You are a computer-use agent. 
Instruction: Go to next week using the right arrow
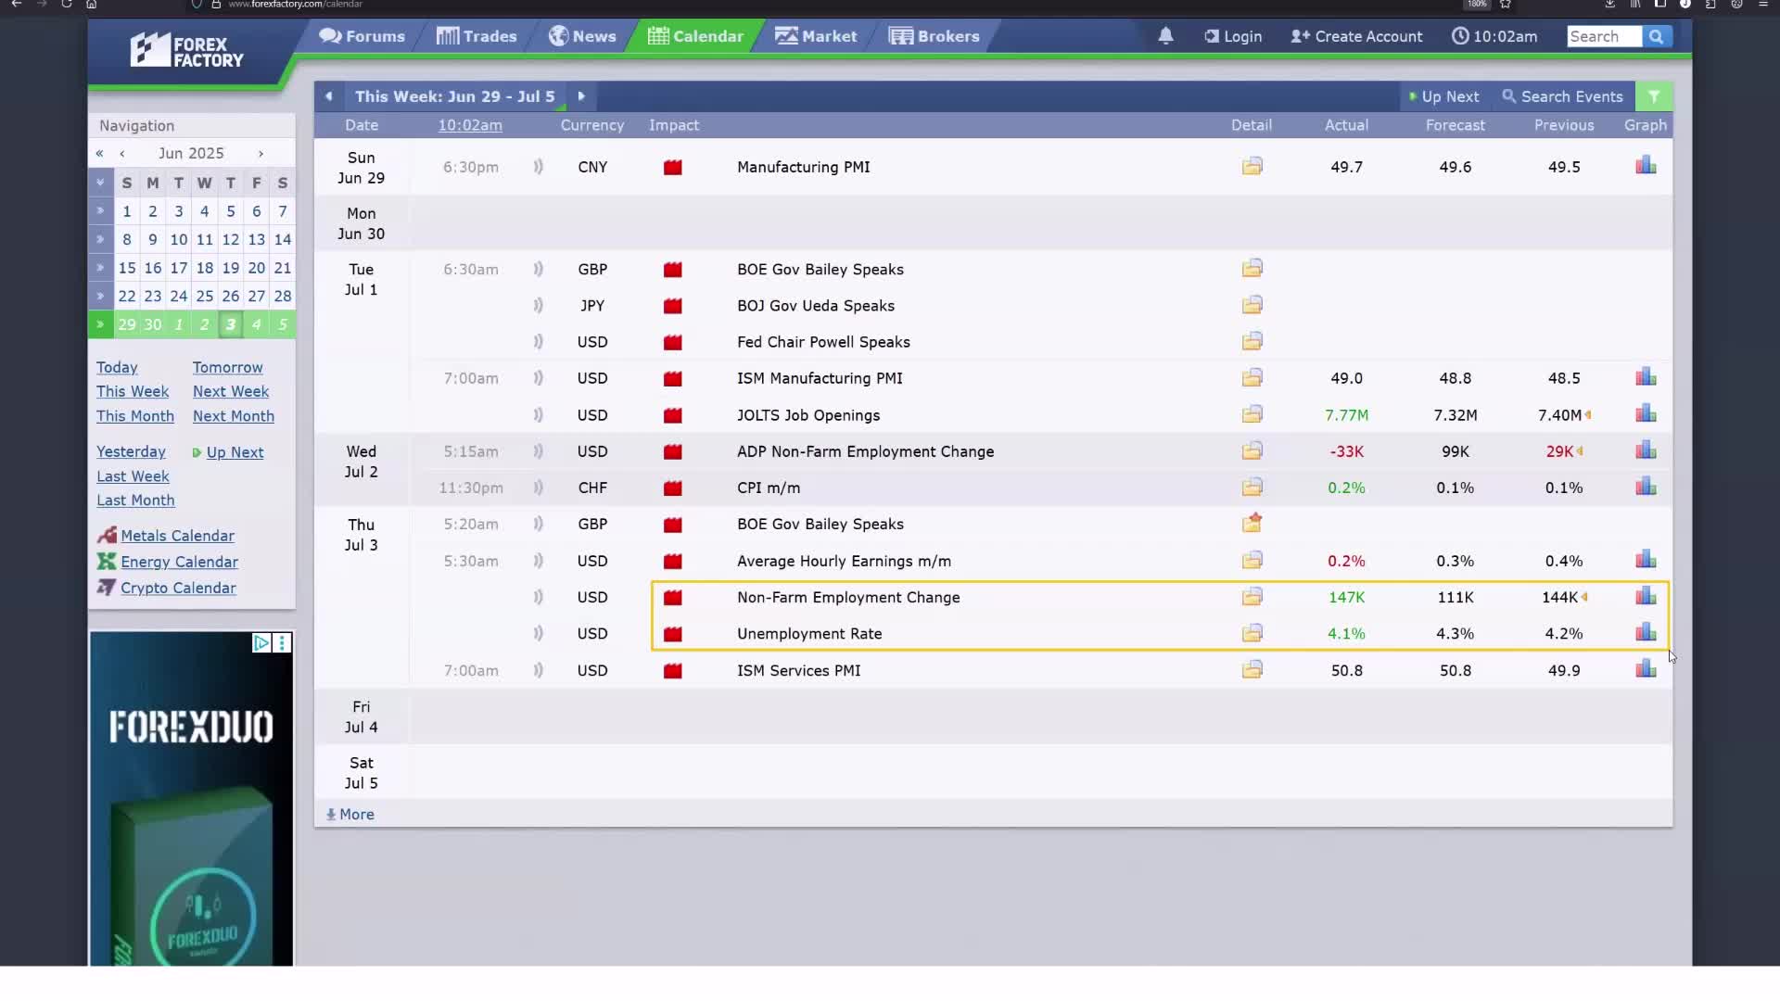(x=581, y=96)
